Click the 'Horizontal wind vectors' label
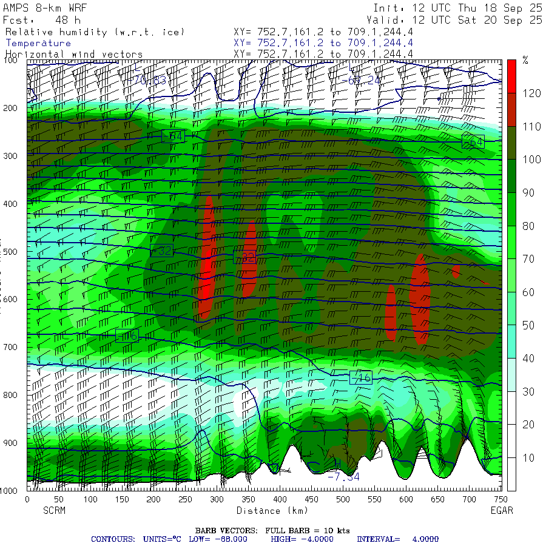 74,55
